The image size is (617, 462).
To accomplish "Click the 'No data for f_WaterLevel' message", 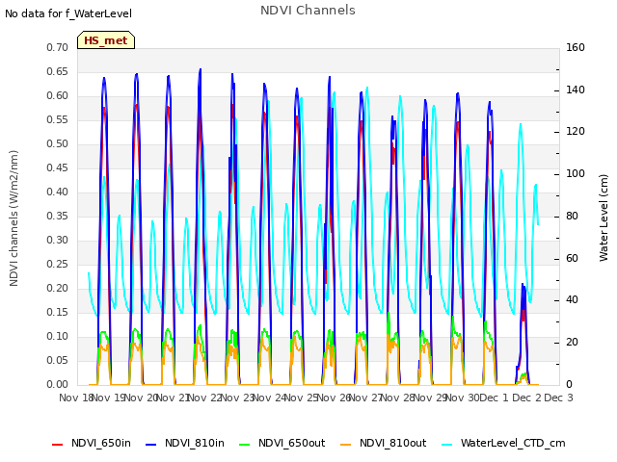I will [68, 13].
